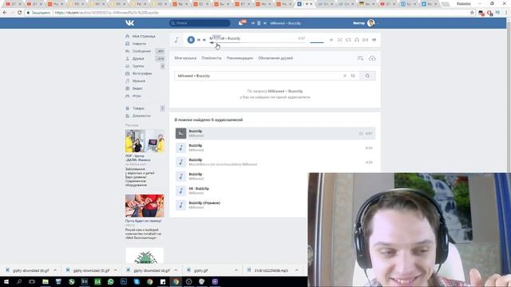Click next track button in audio player

click(204, 40)
